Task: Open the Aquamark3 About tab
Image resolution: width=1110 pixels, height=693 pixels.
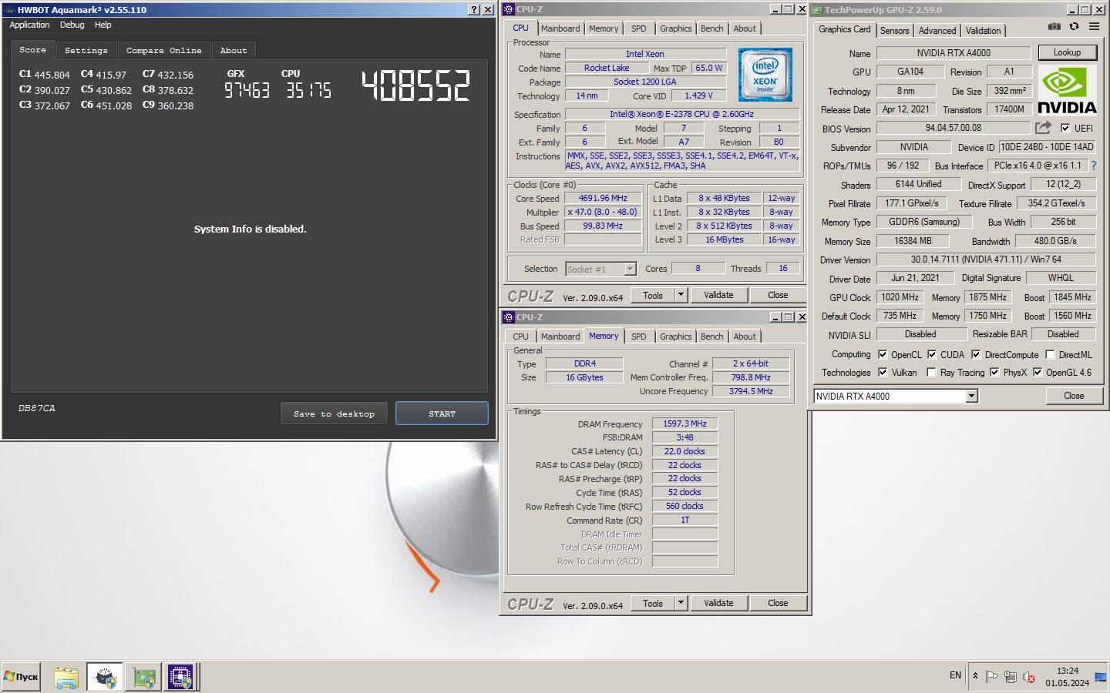Action: pyautogui.click(x=234, y=51)
